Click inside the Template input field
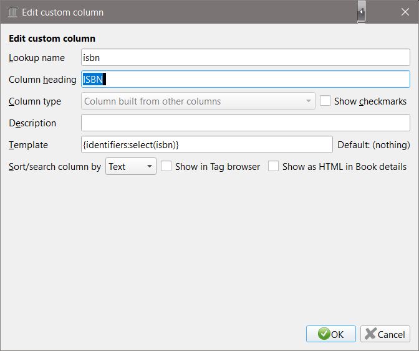This screenshot has width=419, height=351. pyautogui.click(x=207, y=145)
